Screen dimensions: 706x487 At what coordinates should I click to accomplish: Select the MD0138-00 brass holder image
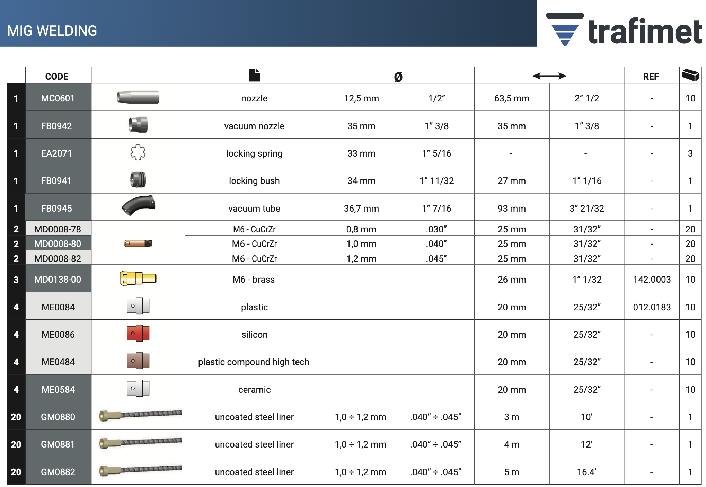(x=138, y=278)
